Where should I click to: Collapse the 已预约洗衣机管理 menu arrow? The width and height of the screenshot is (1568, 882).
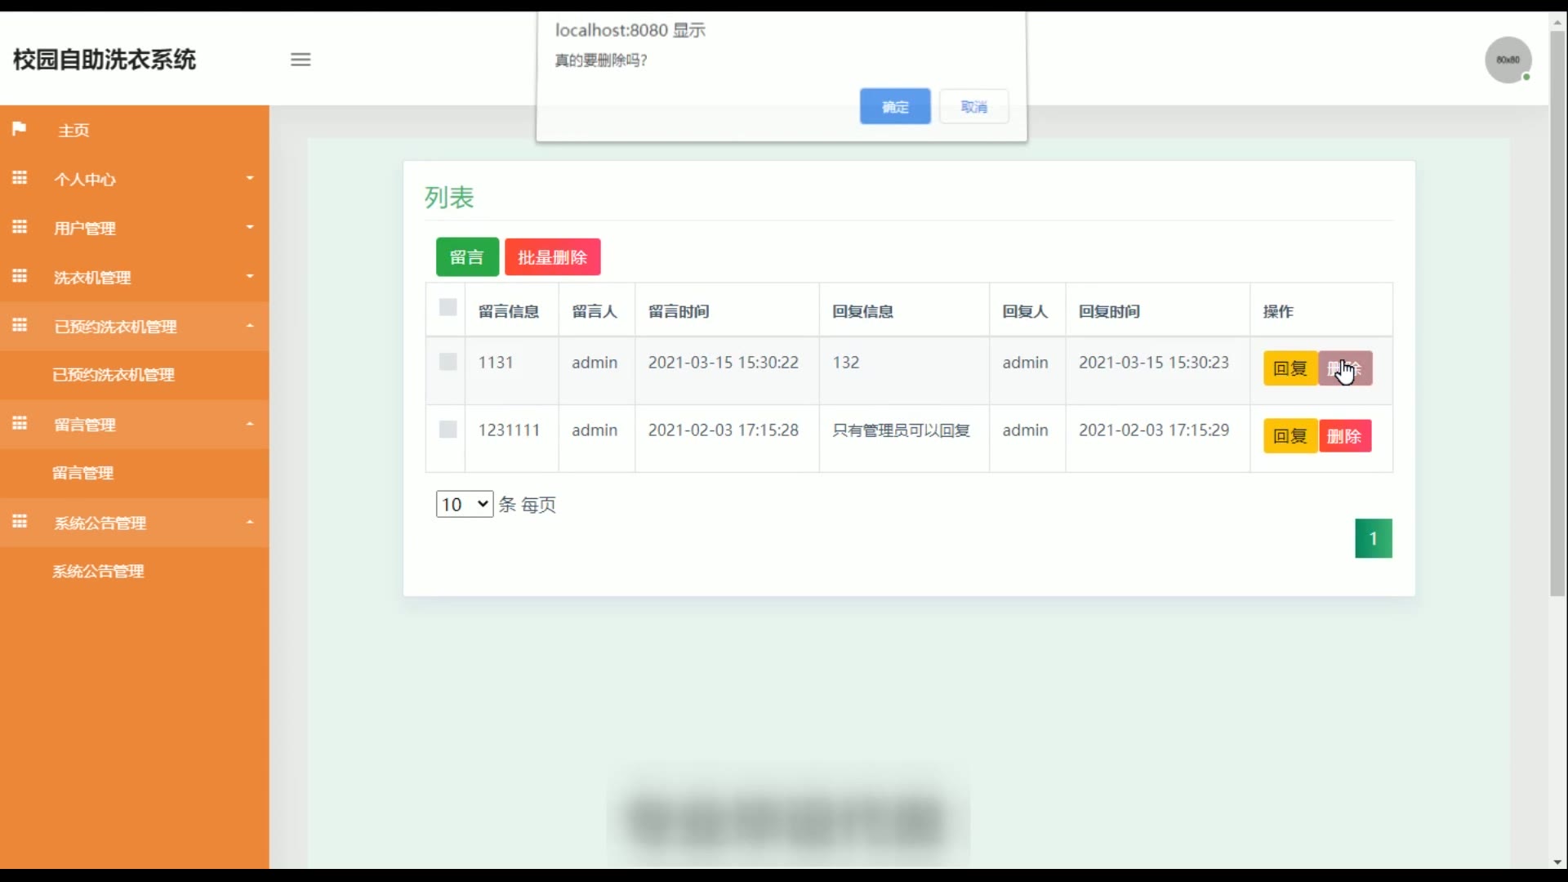point(250,326)
